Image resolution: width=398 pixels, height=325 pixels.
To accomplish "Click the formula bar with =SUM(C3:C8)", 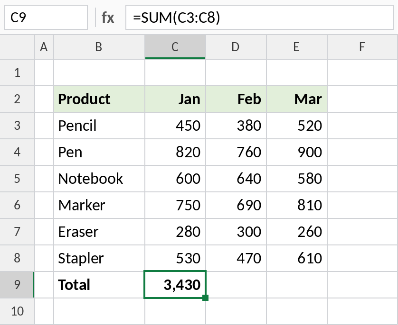I will (x=259, y=18).
